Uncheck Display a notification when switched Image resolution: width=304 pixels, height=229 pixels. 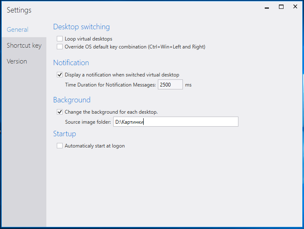(x=60, y=74)
